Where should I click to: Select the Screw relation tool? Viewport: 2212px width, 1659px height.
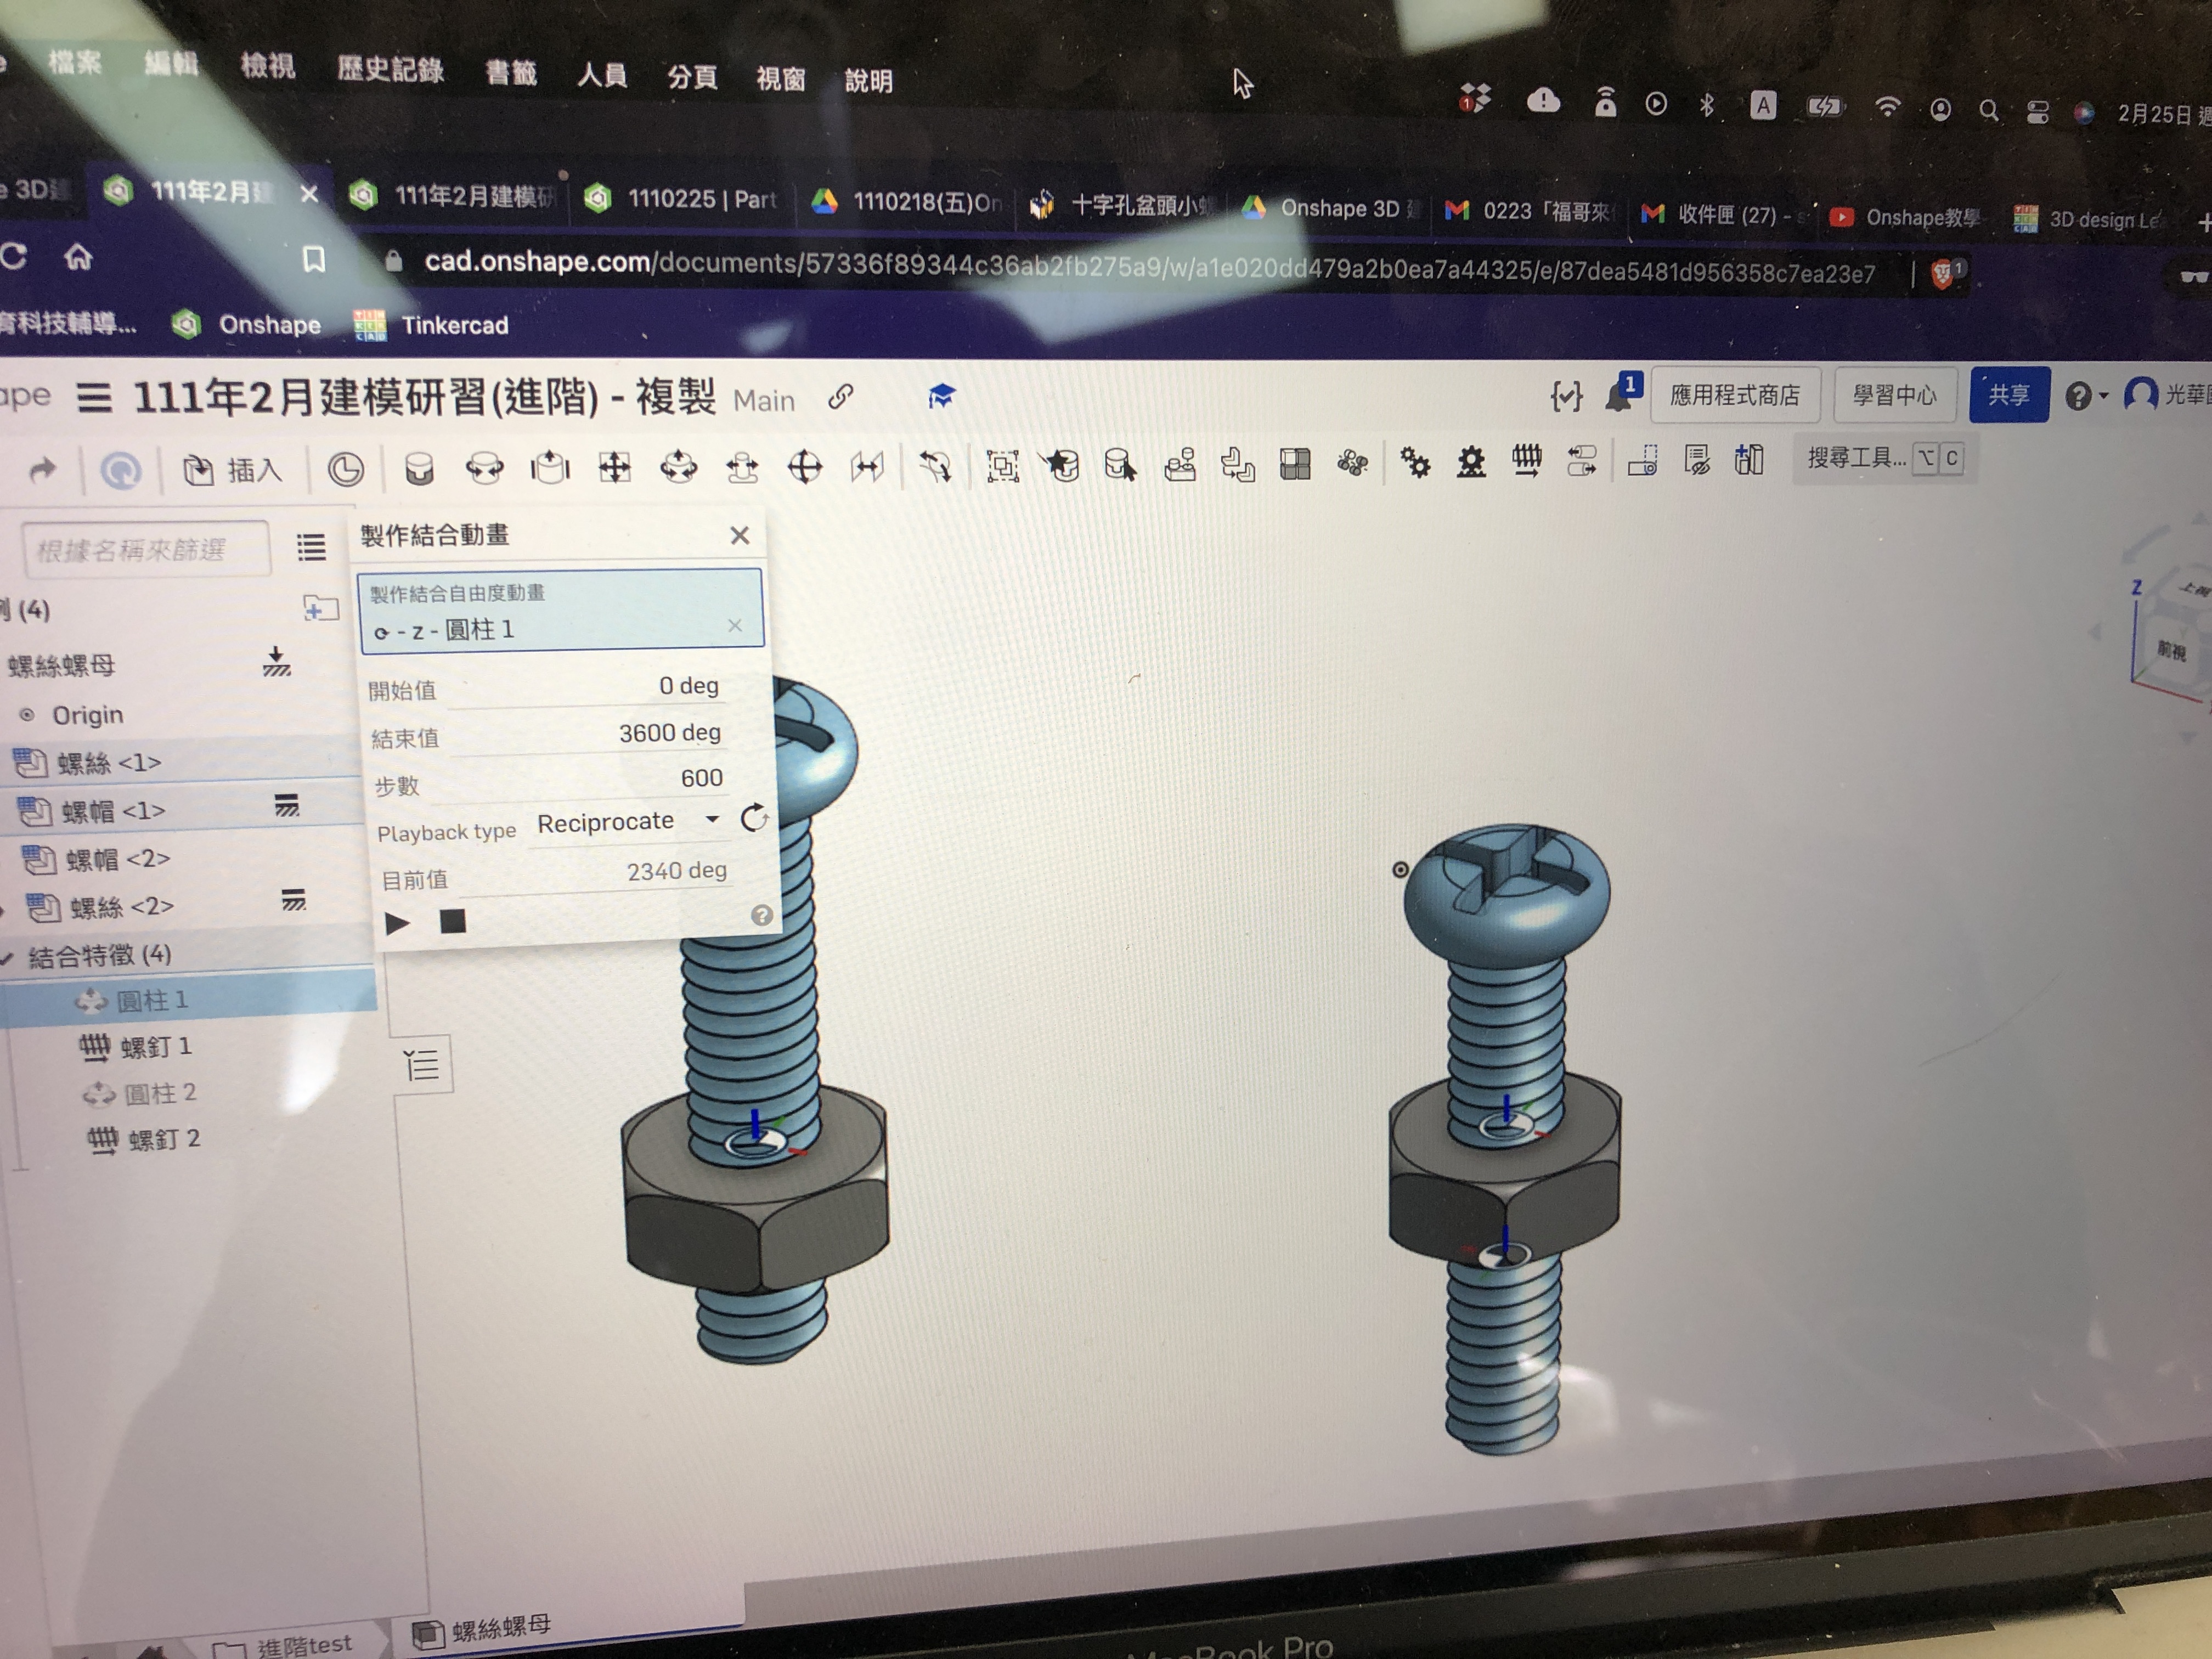click(x=1526, y=461)
